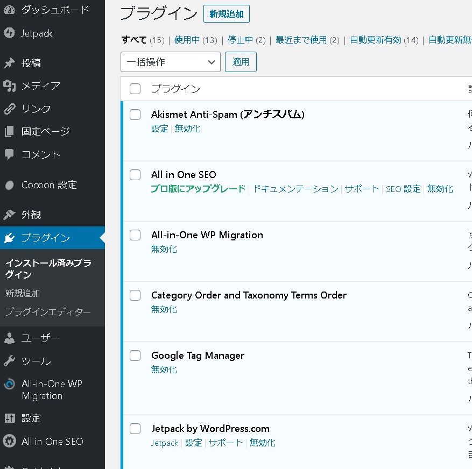
Task: Click the speech bubble icon beside コメント
Action: pos(9,154)
